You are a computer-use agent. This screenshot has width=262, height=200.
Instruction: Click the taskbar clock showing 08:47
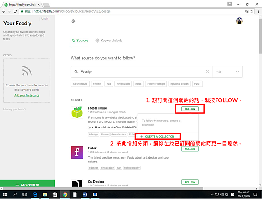tap(244, 194)
